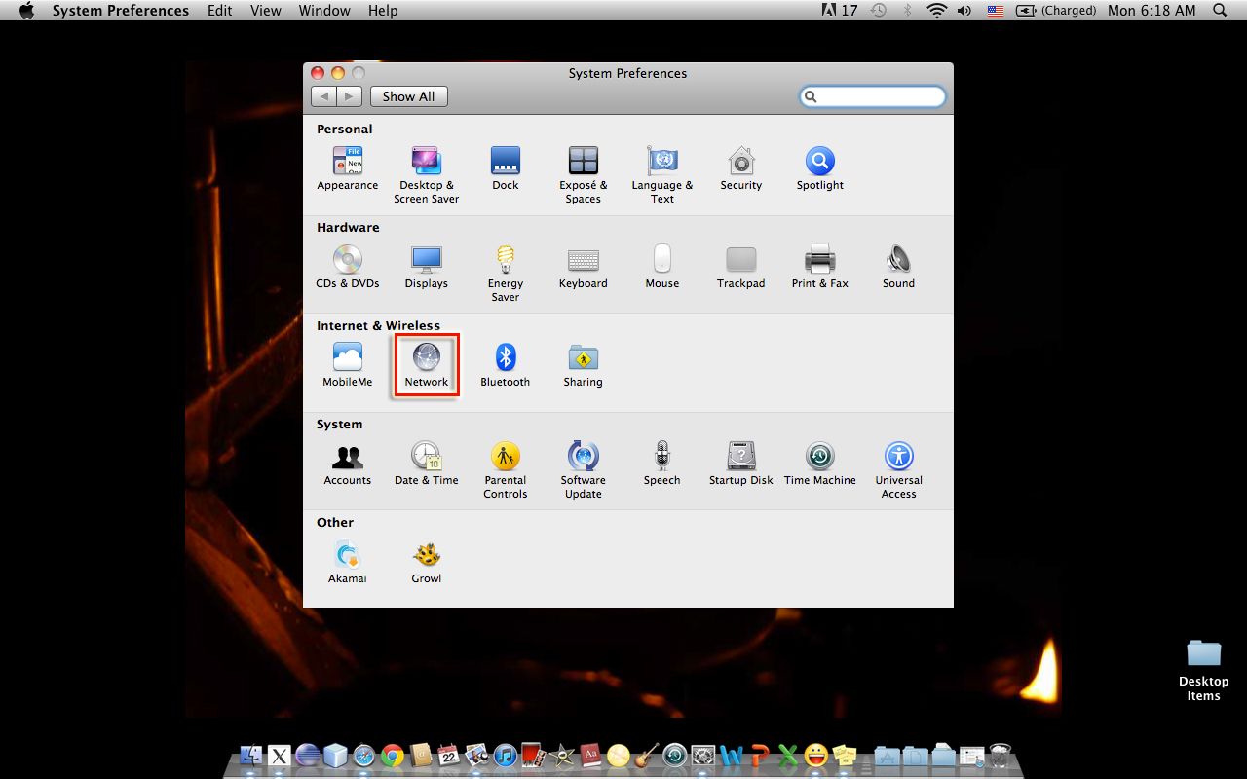Open the Energy Saver settings
Viewport: 1247px width, 779px height.
(x=505, y=261)
